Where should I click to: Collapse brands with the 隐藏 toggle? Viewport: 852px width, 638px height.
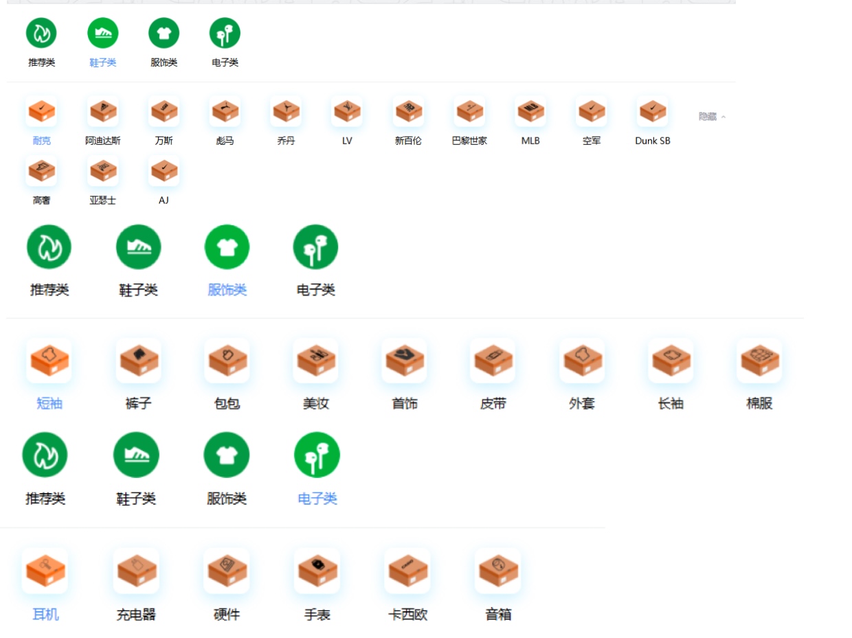pos(712,117)
